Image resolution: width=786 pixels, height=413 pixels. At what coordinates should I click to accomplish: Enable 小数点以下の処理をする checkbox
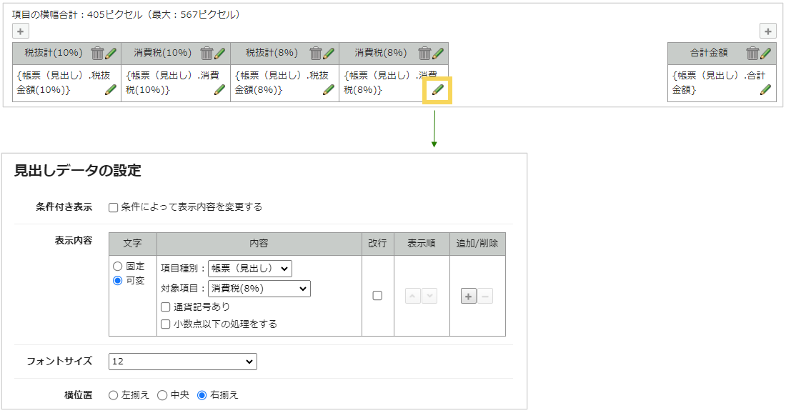click(166, 324)
